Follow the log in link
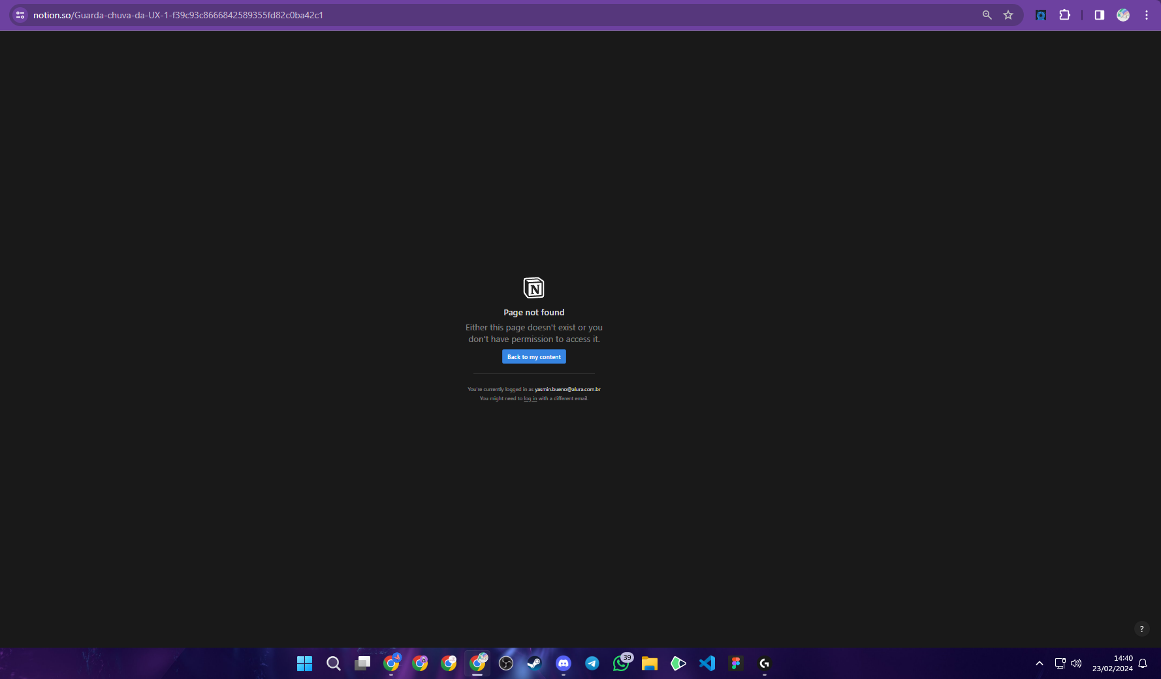Screen dimensions: 1161x679 pyautogui.click(x=530, y=398)
